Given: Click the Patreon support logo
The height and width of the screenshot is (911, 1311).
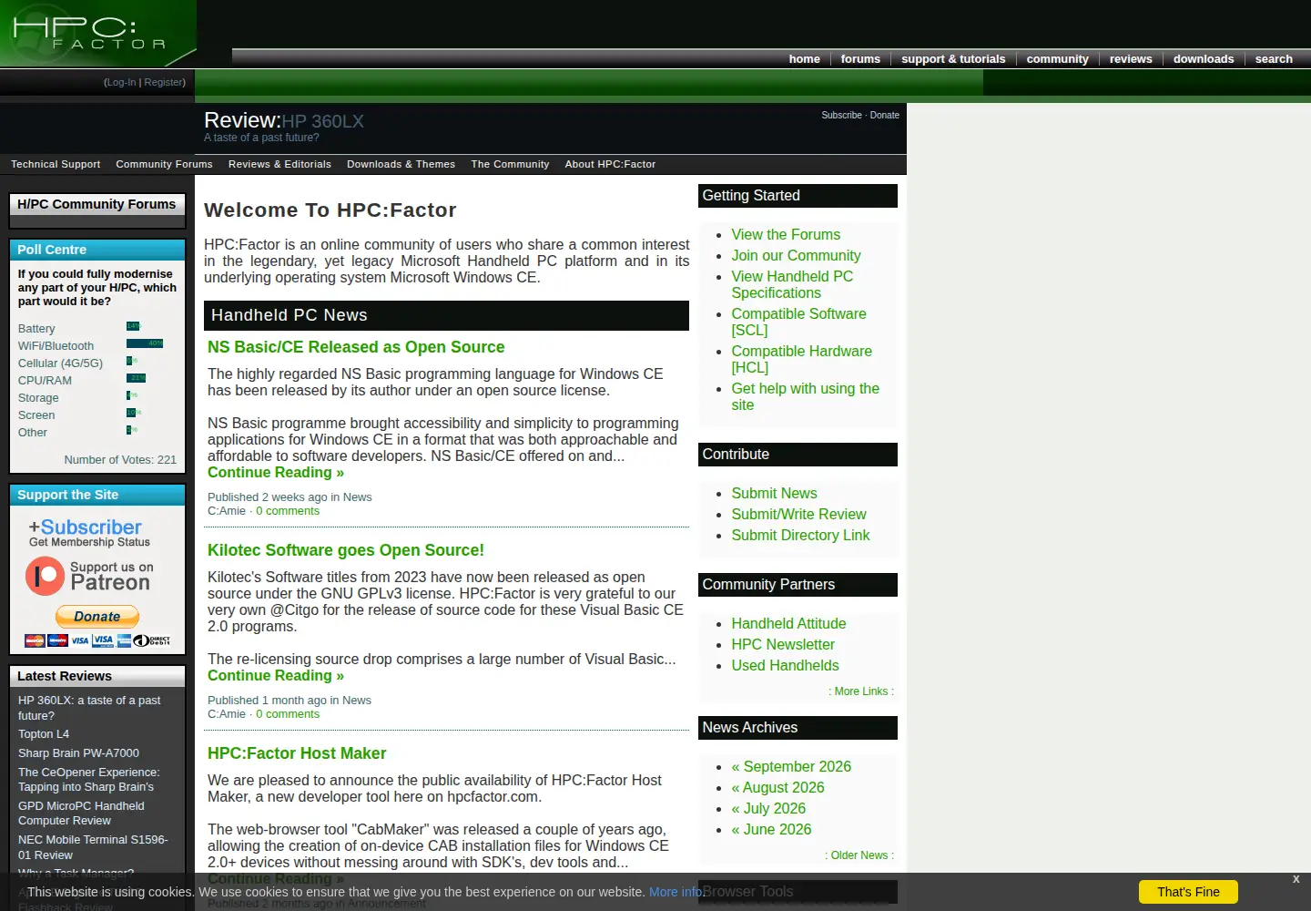Looking at the screenshot, I should (x=88, y=577).
